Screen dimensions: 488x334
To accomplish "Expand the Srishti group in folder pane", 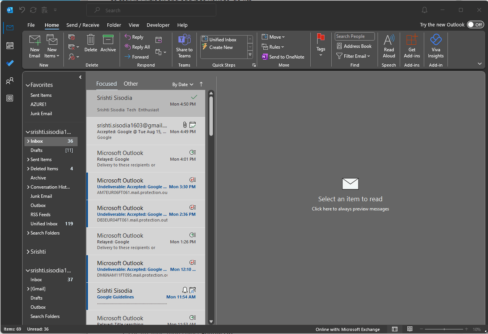I will [x=28, y=252].
